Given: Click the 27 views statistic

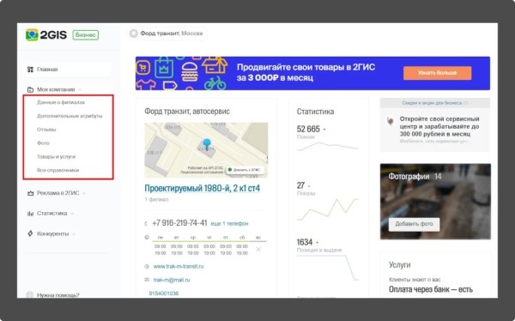Looking at the screenshot, I should tap(300, 185).
